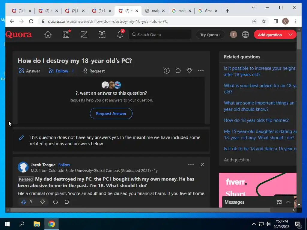Image resolution: width=307 pixels, height=230 pixels.
Task: Open 'How do 18 year olds flip homes?' link
Action: 256,120
